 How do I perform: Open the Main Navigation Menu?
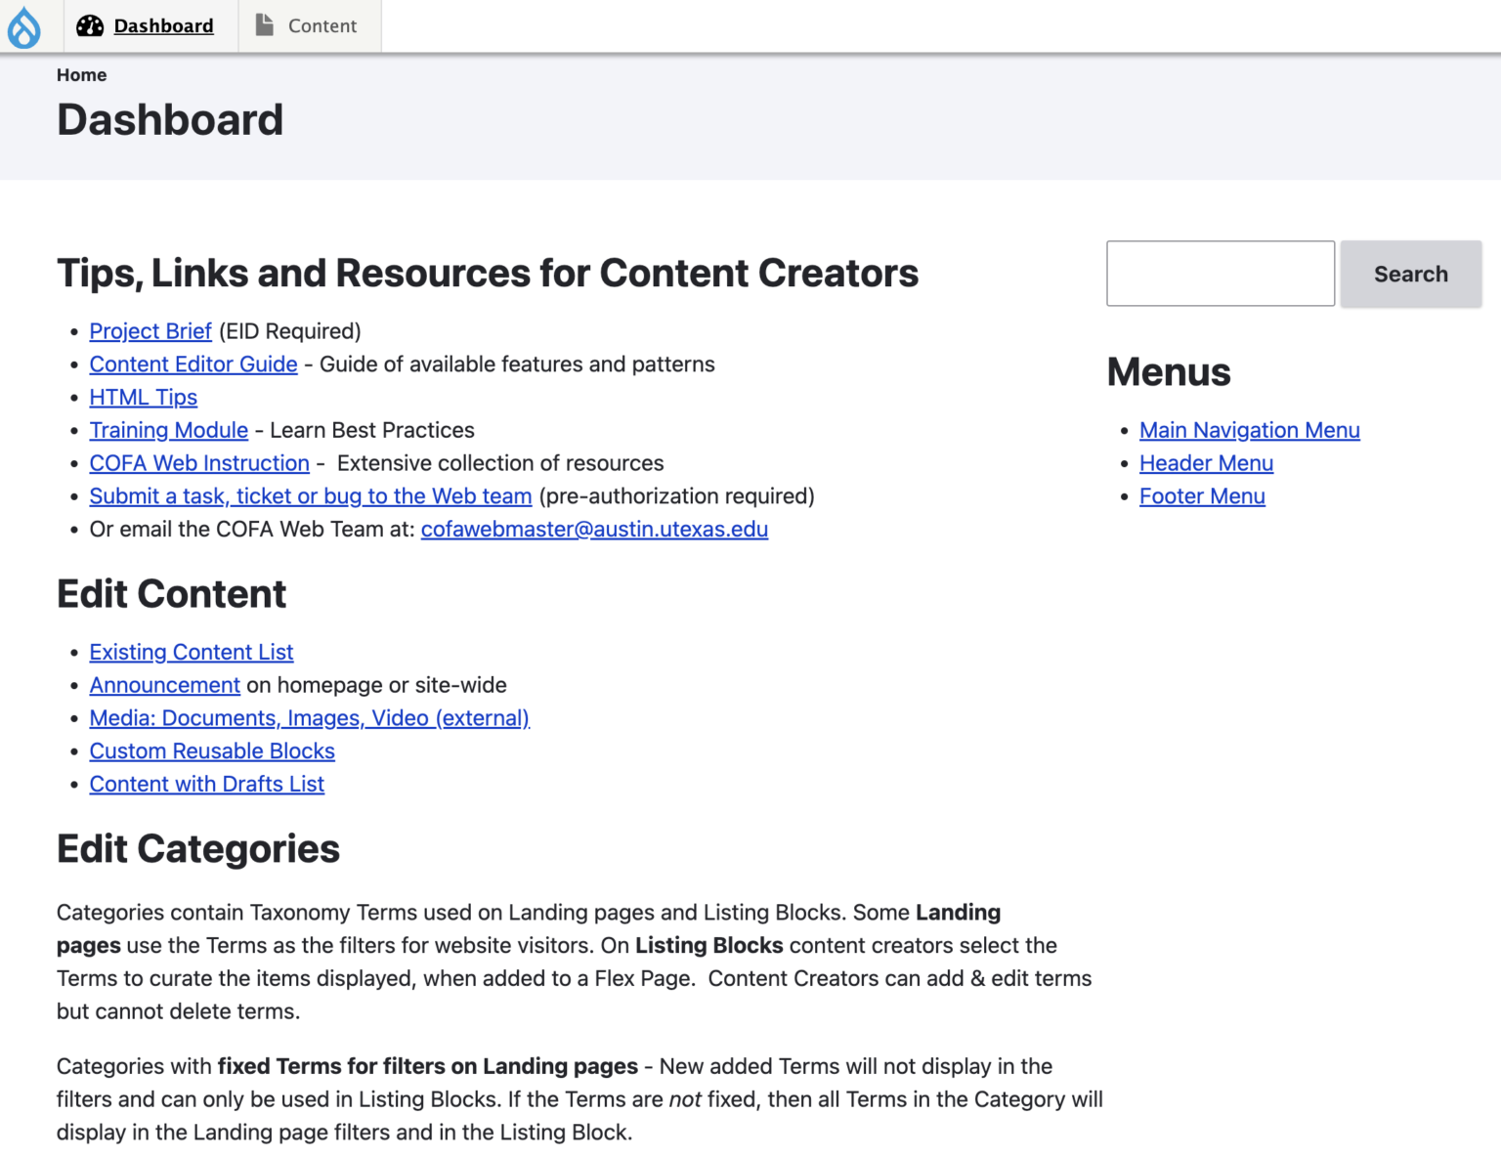pos(1249,430)
